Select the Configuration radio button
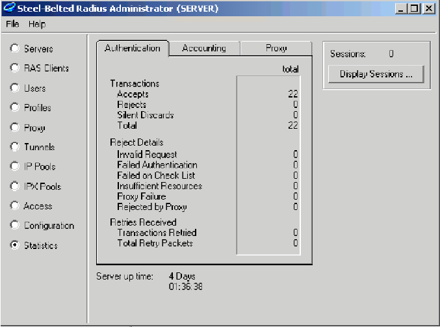 pyautogui.click(x=14, y=225)
